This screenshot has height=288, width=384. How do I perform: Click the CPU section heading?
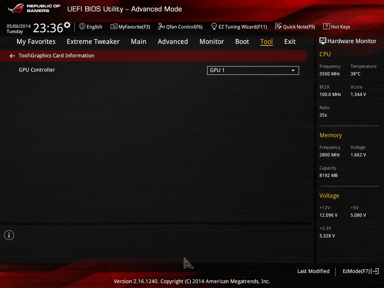(325, 54)
